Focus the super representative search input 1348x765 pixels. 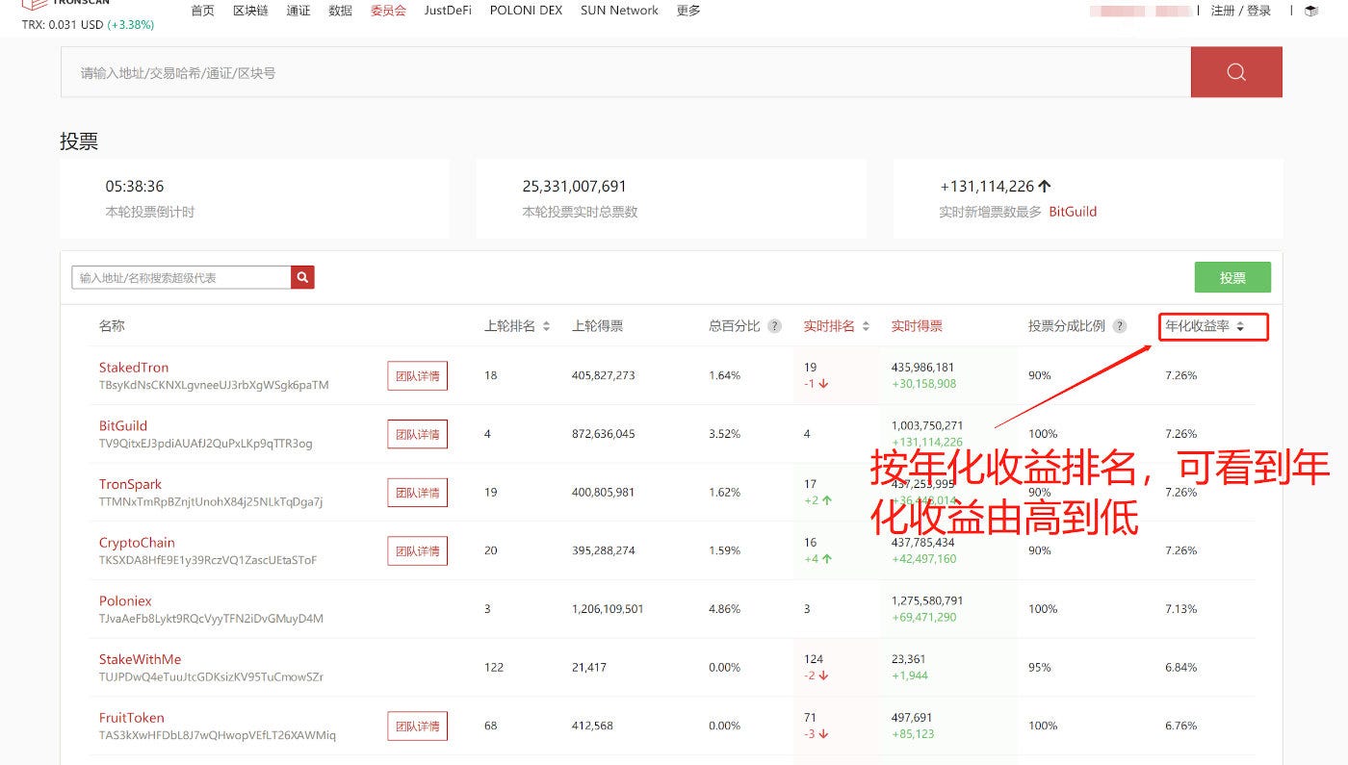181,277
